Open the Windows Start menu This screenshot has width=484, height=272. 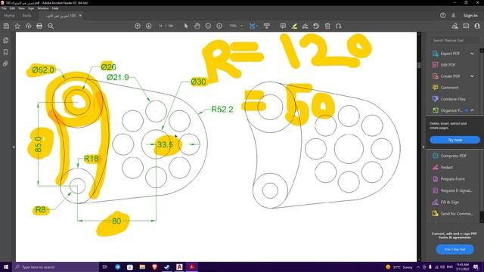point(6,267)
